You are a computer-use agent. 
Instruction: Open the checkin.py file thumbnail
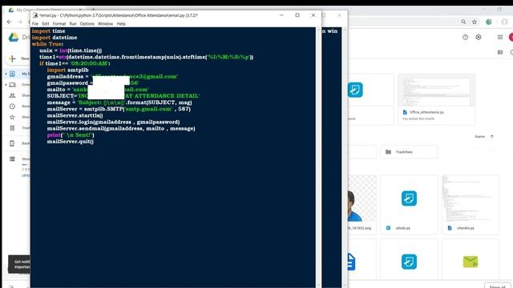[471, 199]
